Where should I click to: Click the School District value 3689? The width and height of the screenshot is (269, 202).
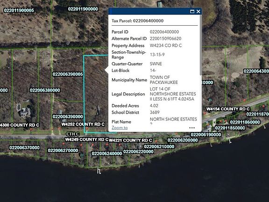pos(155,112)
